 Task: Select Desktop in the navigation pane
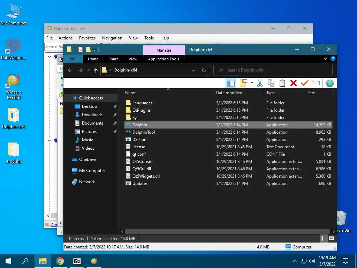[89, 106]
